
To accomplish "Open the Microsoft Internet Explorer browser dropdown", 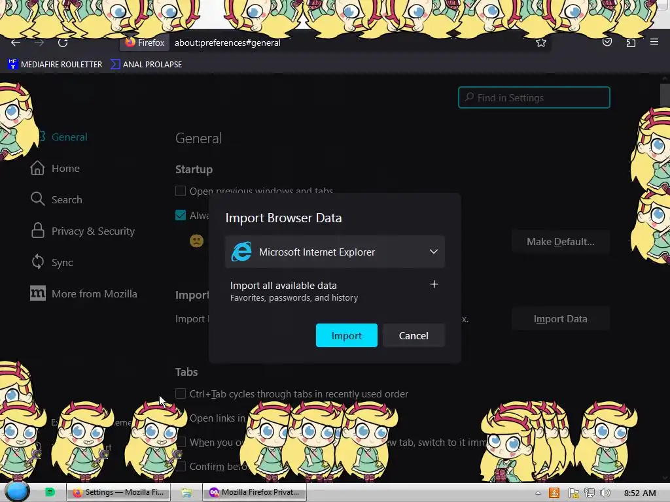I will point(334,252).
